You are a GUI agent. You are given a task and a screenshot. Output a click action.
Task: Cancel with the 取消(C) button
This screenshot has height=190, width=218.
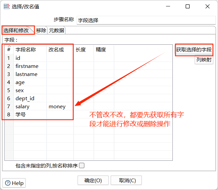[126, 181]
